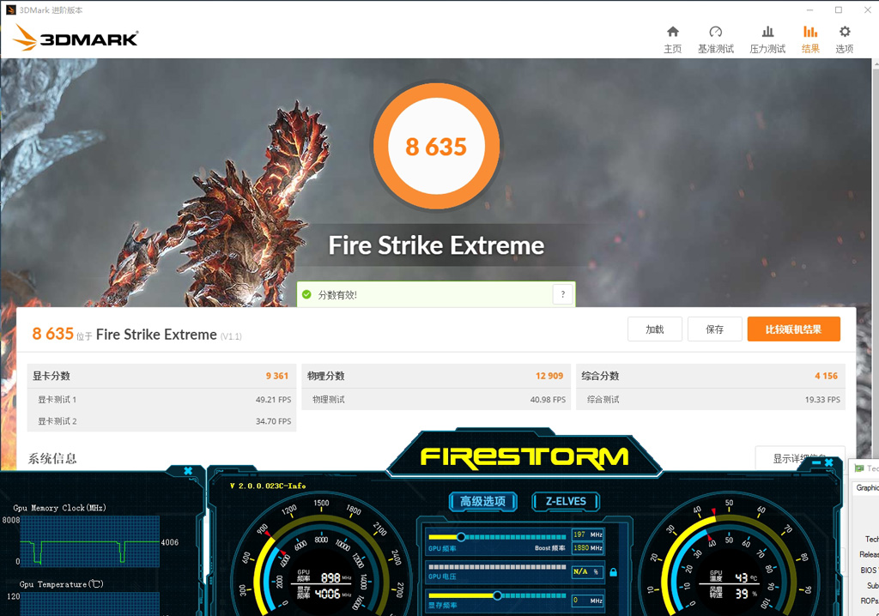879x616 pixels.
Task: Click the 物理测试 40.98 FPS value
Action: pos(548,400)
